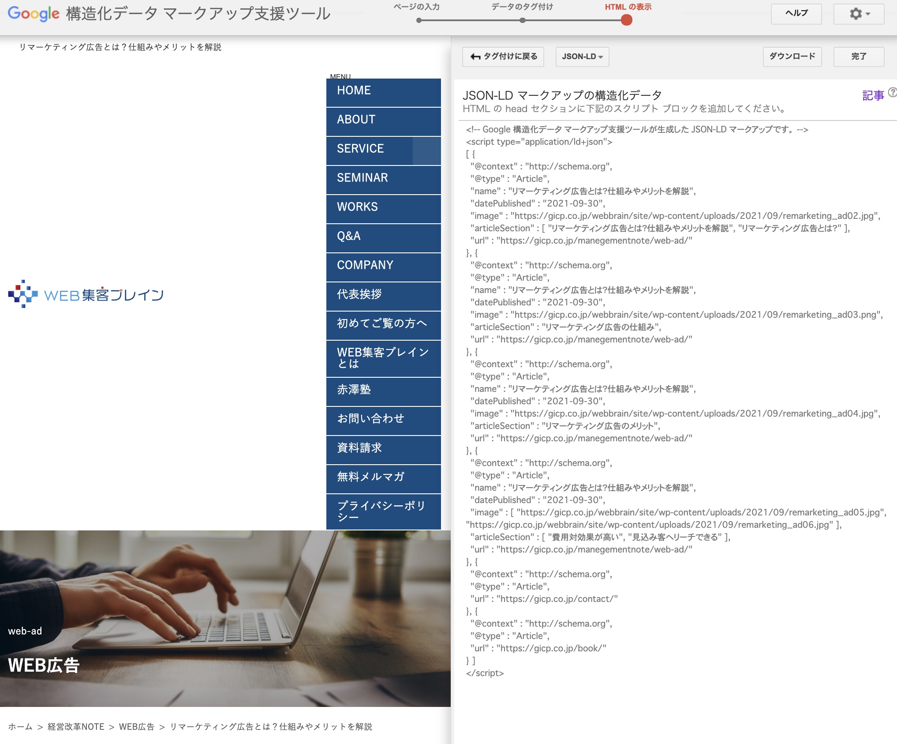The height and width of the screenshot is (744, 897).
Task: Click the JSON-LD マークアップの構造化データ heading
Action: pyautogui.click(x=562, y=95)
